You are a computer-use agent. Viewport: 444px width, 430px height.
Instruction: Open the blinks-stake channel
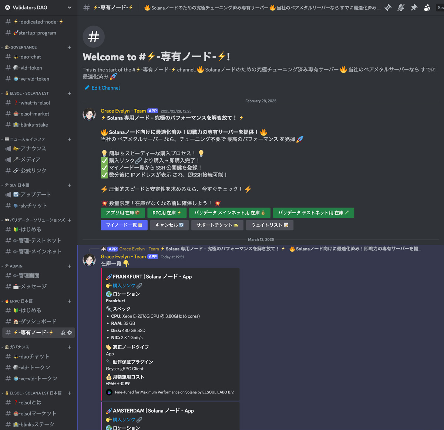(x=39, y=125)
